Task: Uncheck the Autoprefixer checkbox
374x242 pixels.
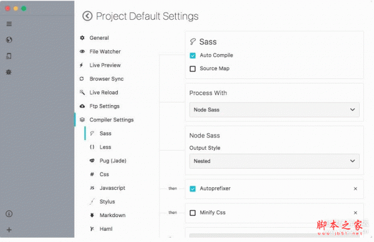Action: click(193, 188)
